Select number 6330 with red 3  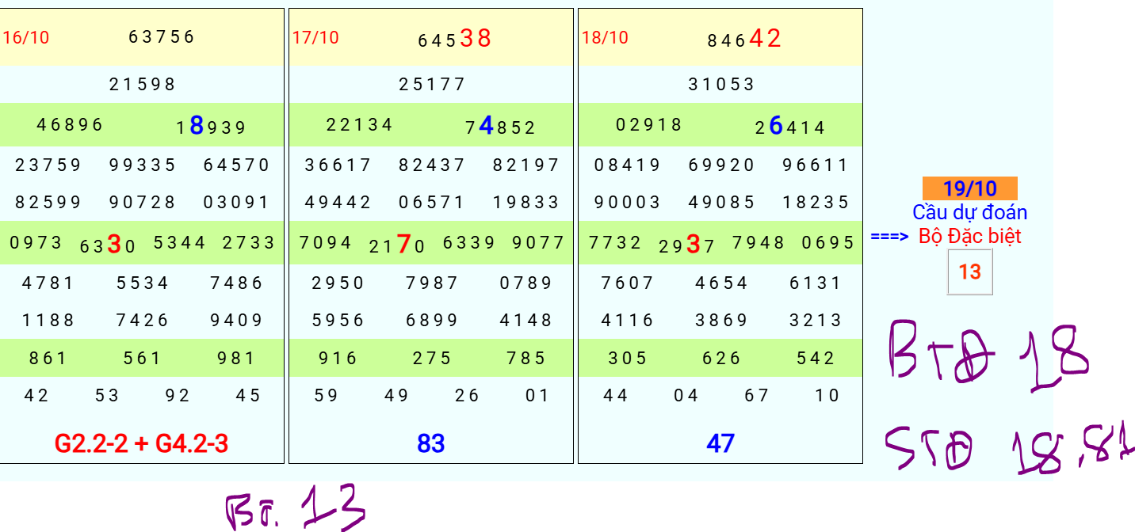pos(108,245)
